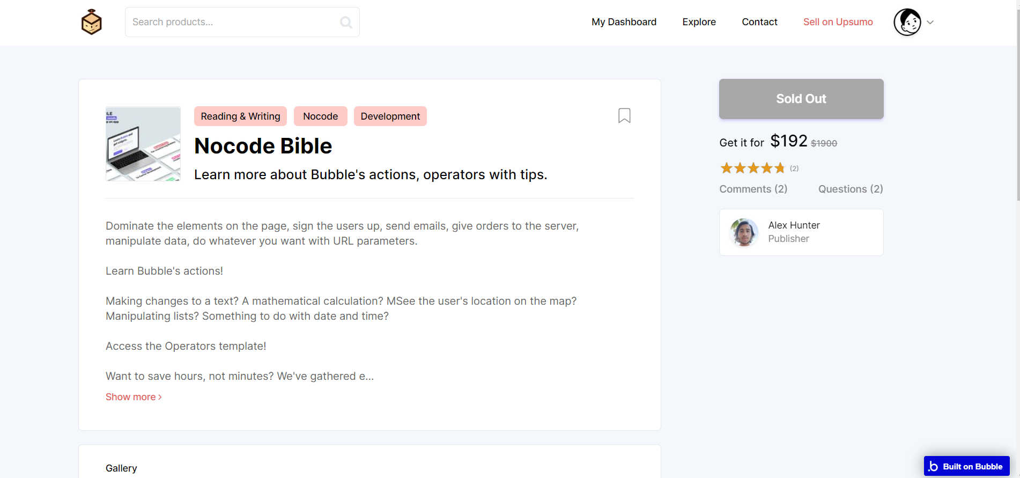Click the Built on Bubble badge
The height and width of the screenshot is (478, 1020).
966,466
